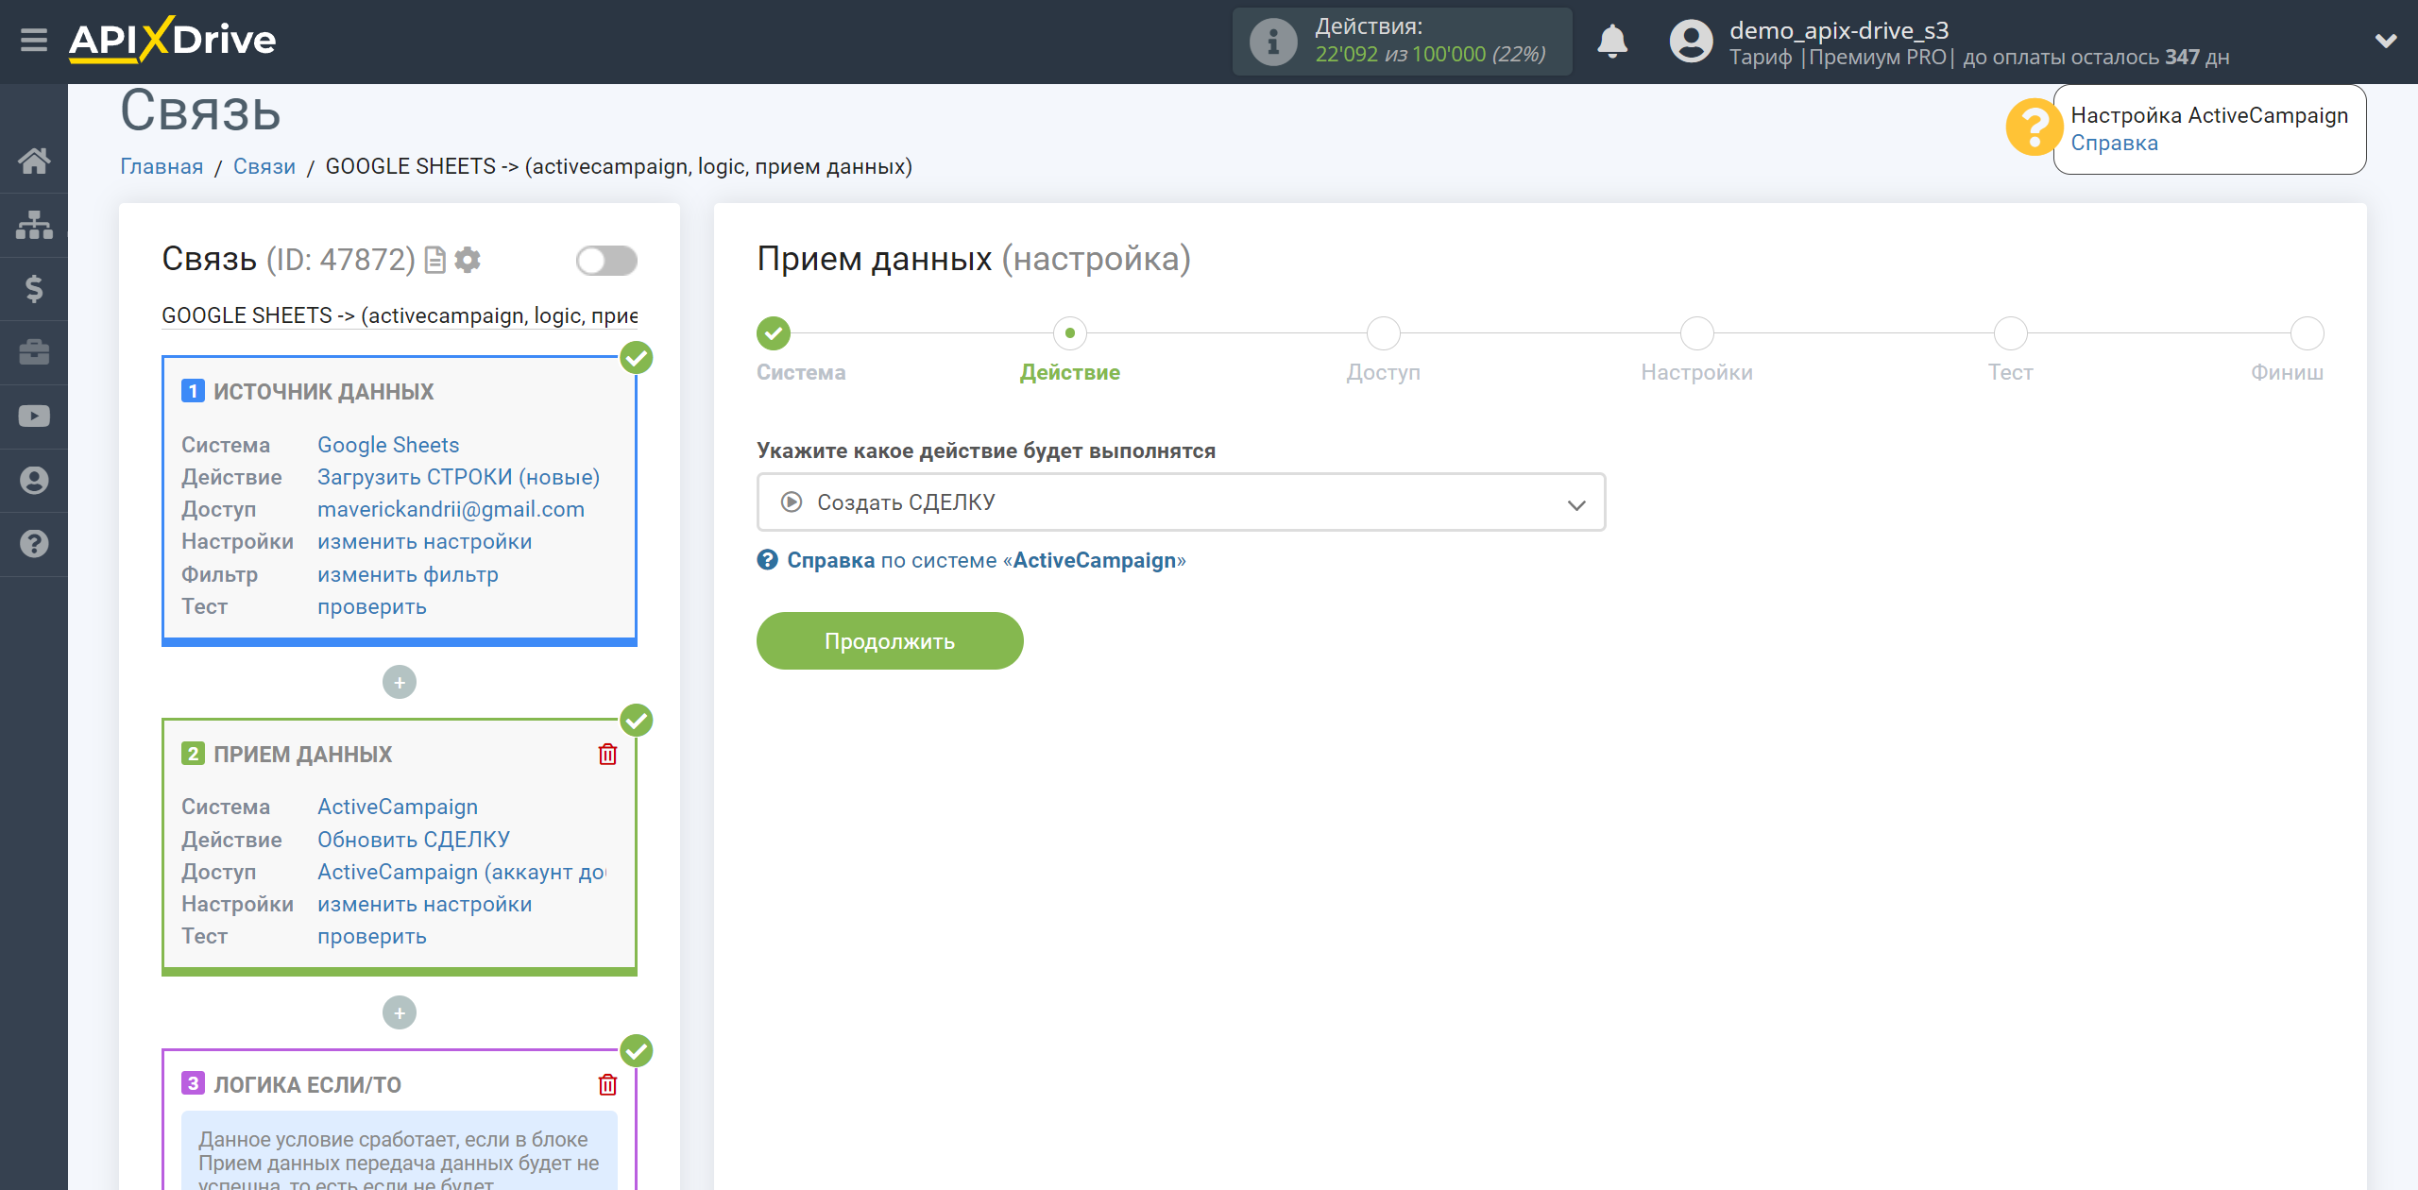Open connection settings gear icon
Image resolution: width=2418 pixels, height=1190 pixels.
468,260
